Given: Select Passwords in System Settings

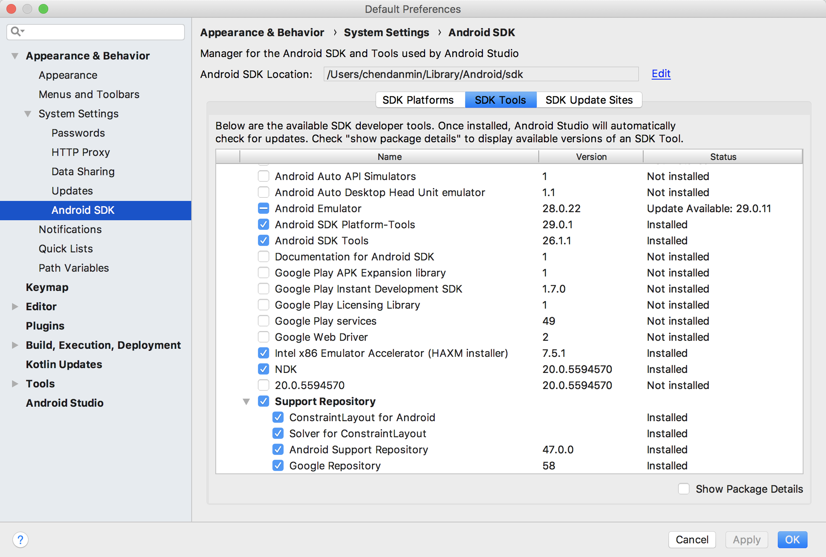Looking at the screenshot, I should [78, 133].
